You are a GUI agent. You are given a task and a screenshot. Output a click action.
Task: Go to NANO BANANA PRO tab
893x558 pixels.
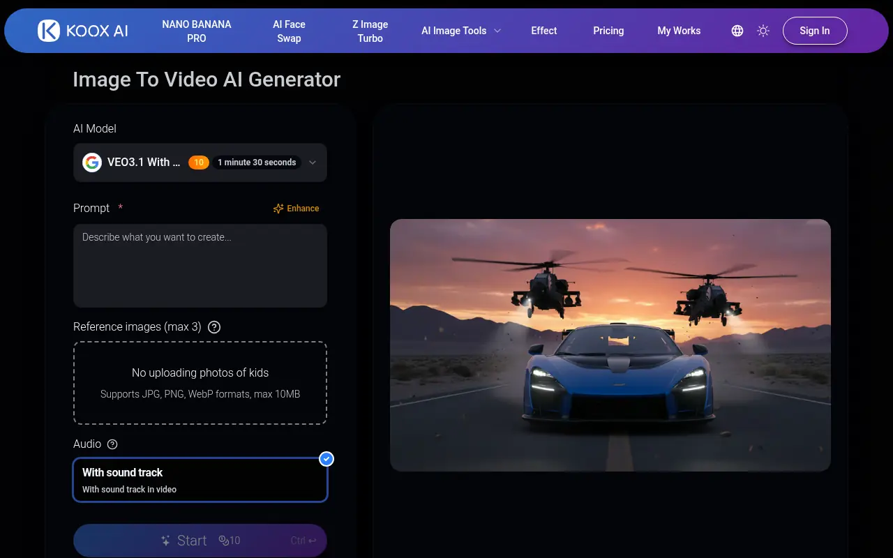tap(196, 31)
